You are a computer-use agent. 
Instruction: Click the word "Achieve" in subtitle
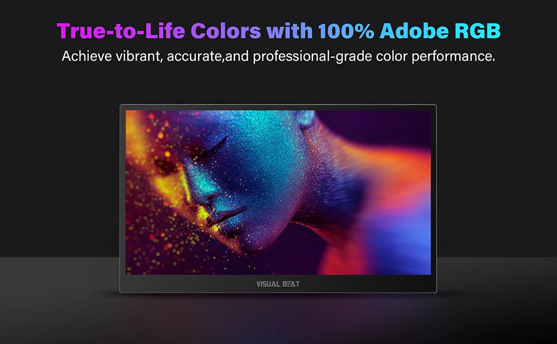[x=87, y=56]
